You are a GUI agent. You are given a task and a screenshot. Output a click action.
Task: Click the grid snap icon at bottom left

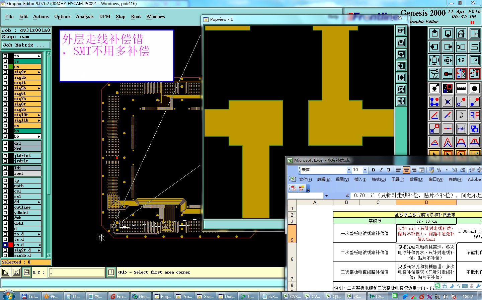coord(27,272)
